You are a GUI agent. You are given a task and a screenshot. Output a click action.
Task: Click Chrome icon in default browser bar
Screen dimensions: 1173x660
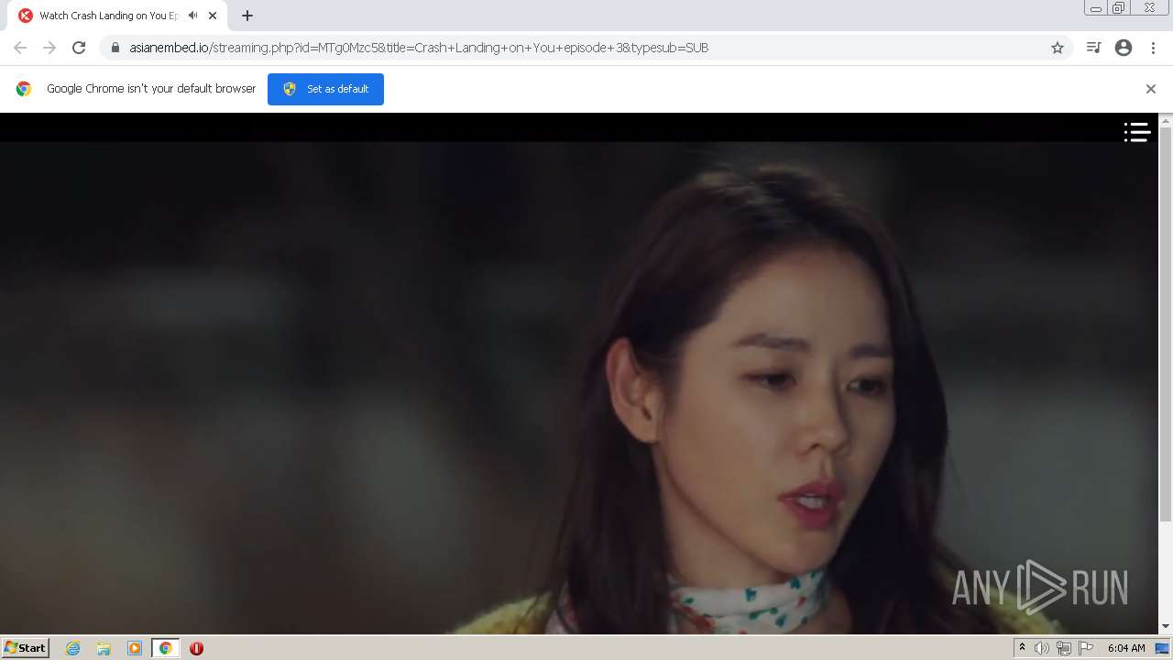tap(24, 89)
